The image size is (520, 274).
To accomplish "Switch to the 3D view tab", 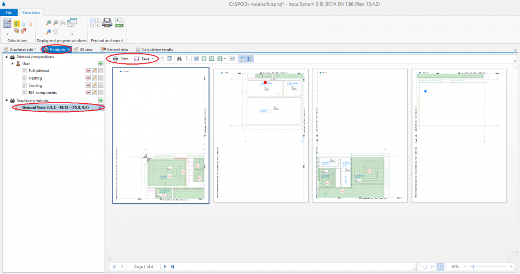I will (84, 50).
